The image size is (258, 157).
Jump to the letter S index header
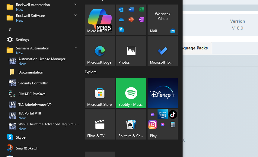[10, 30]
